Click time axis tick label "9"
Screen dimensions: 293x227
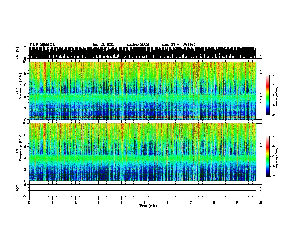pos(237,202)
